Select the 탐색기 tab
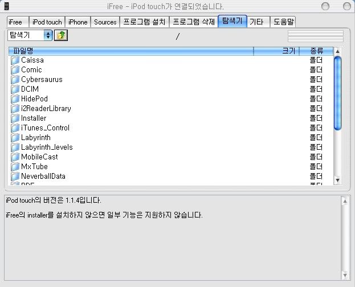This screenshot has height=287, width=355. click(232, 21)
